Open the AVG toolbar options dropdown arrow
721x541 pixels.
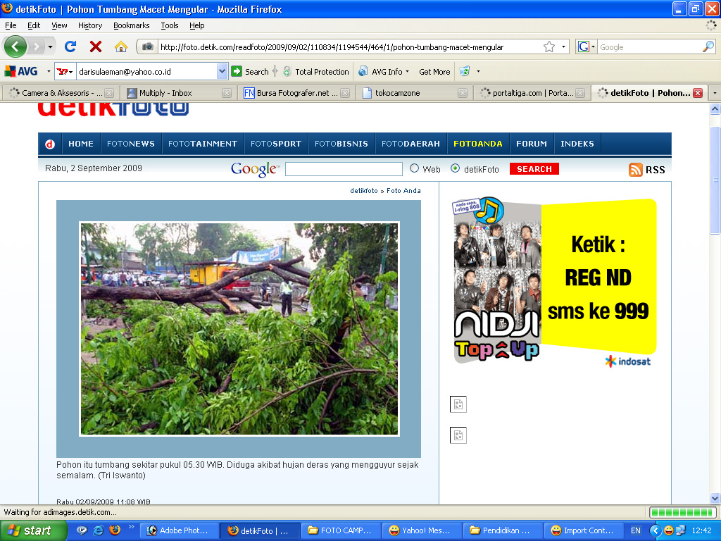(478, 72)
